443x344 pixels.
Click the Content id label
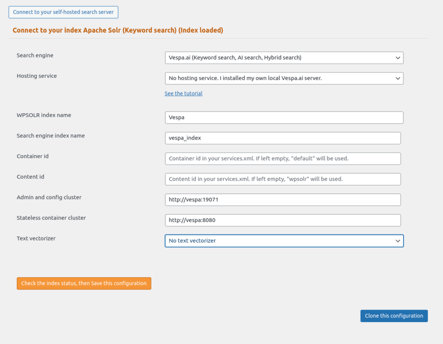tap(30, 177)
